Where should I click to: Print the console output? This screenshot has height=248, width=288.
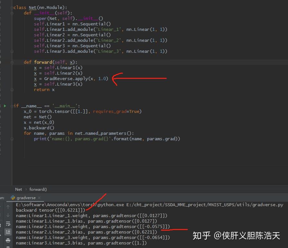pyautogui.click(x=8, y=241)
